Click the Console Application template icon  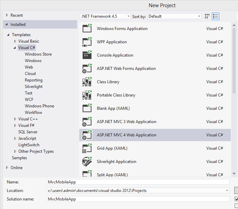coord(87,55)
